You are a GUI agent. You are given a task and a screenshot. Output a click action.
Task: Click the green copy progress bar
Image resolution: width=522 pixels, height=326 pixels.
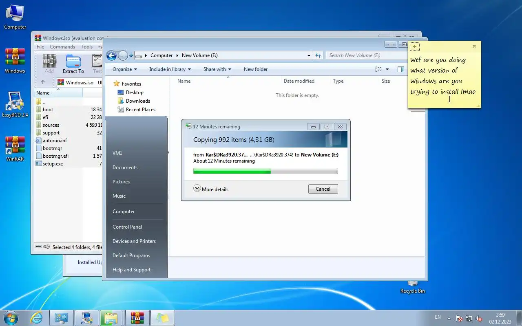point(265,171)
